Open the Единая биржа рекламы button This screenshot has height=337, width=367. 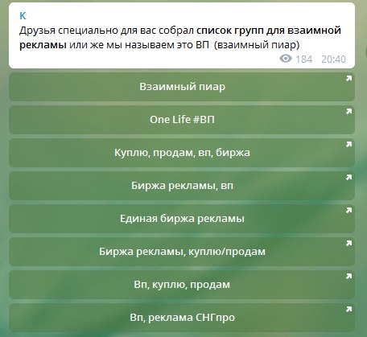click(182, 219)
